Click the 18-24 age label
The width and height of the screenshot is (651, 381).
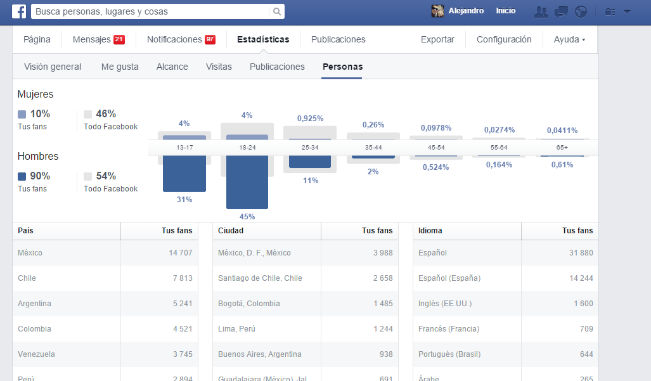pos(247,147)
